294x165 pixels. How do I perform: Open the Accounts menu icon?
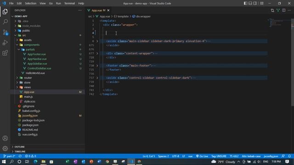coord(5,138)
